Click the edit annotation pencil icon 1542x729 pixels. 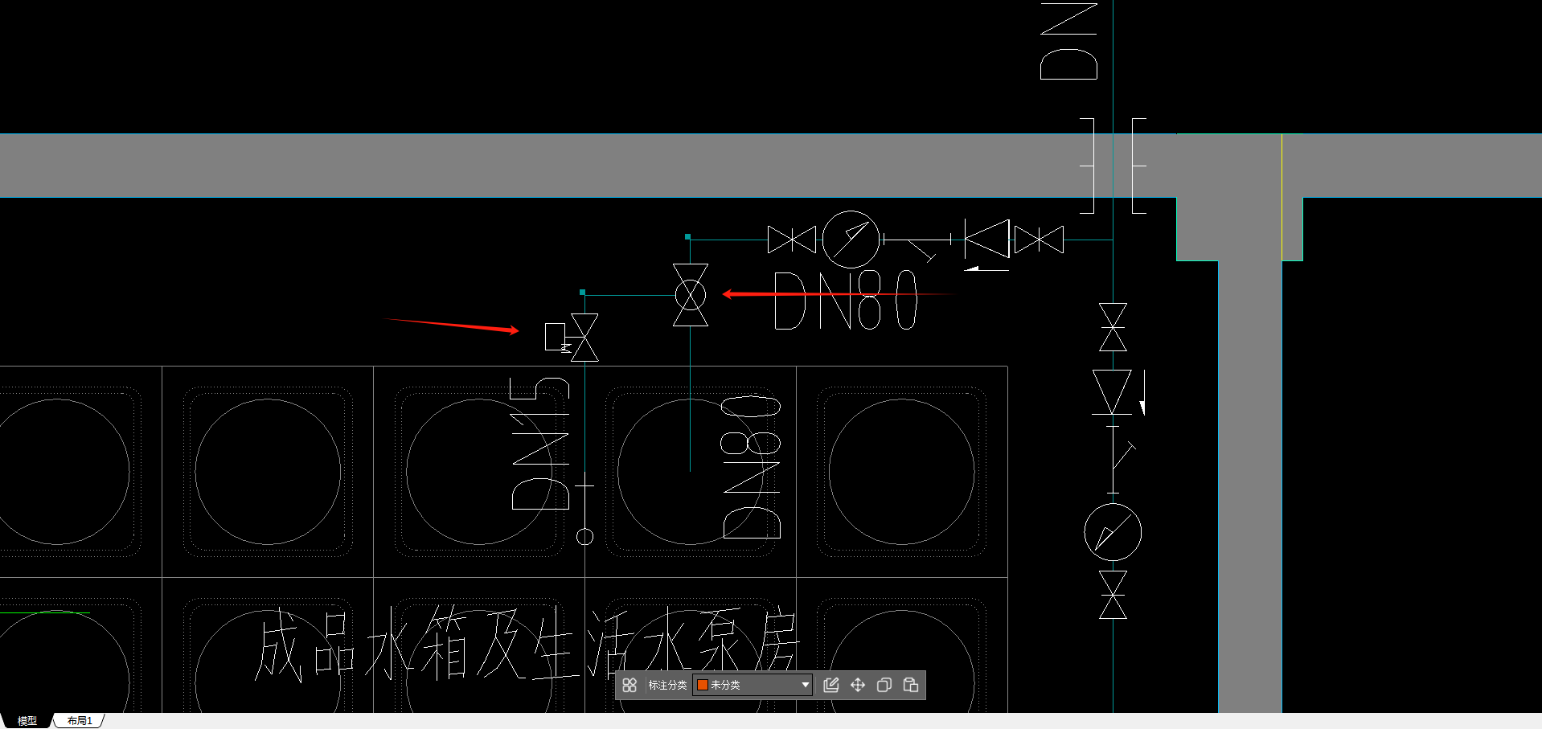click(x=831, y=685)
